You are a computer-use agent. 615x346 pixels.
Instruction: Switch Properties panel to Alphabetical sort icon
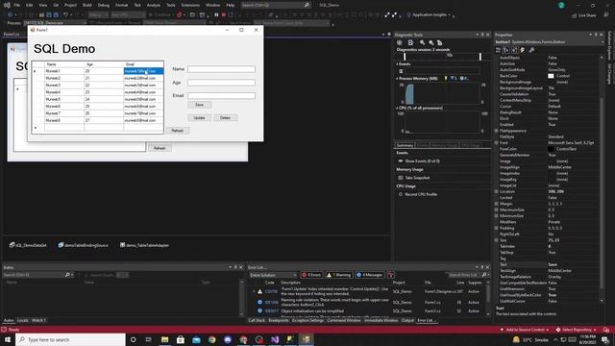pyautogui.click(x=506, y=50)
